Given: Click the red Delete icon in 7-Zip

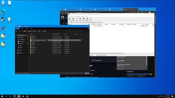Looking at the screenshot, I should [87, 19].
